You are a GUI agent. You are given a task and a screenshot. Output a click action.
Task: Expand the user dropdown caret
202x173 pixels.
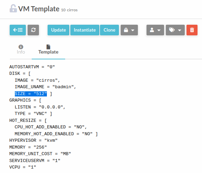[159, 31]
